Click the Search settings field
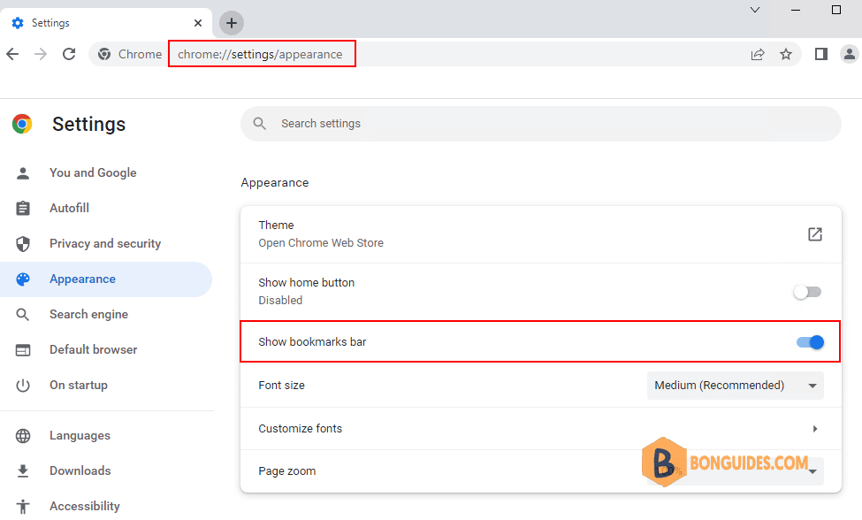Screen dimensions: 862x520 [x=540, y=124]
